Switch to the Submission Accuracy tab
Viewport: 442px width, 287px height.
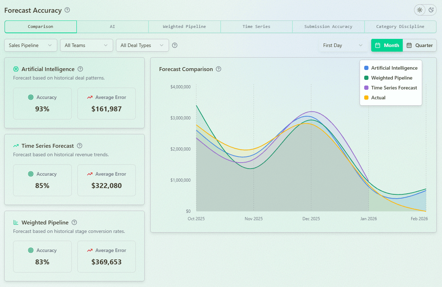point(328,27)
